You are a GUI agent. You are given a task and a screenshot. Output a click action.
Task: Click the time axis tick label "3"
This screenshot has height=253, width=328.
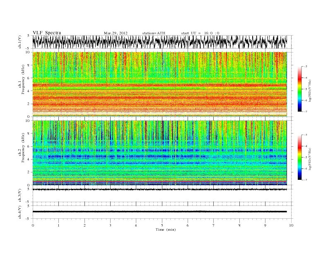click(110, 225)
